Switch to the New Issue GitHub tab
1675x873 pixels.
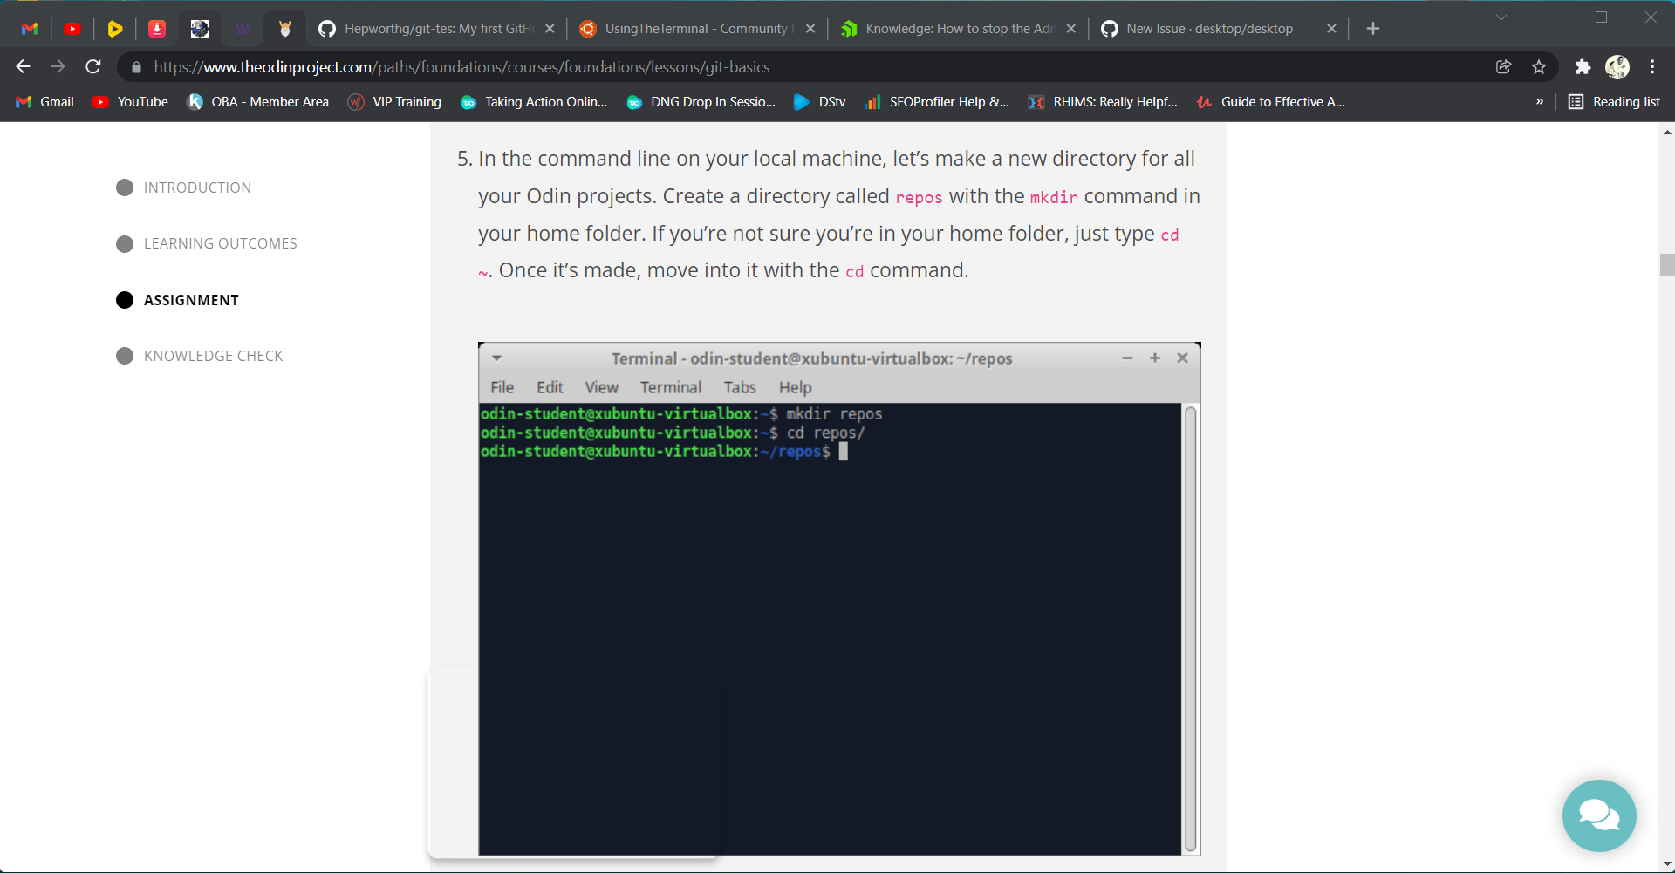pos(1208,28)
